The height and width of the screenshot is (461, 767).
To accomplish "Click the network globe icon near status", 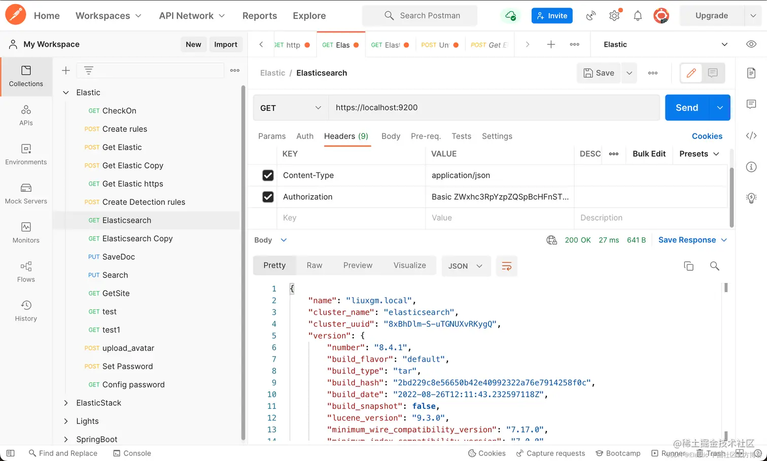I will point(551,240).
